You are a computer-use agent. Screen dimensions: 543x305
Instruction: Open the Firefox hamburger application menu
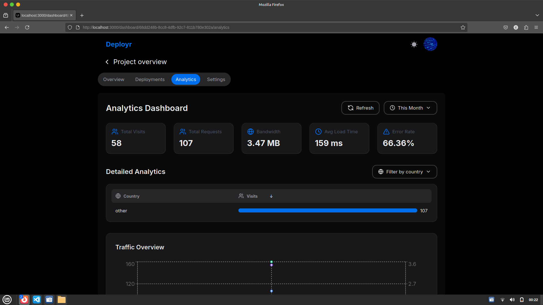[x=536, y=27]
